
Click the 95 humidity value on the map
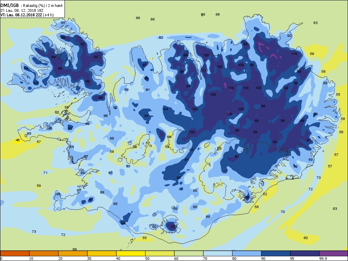click(191, 150)
